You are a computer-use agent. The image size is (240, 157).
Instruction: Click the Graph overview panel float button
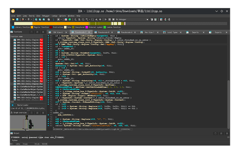(37, 113)
